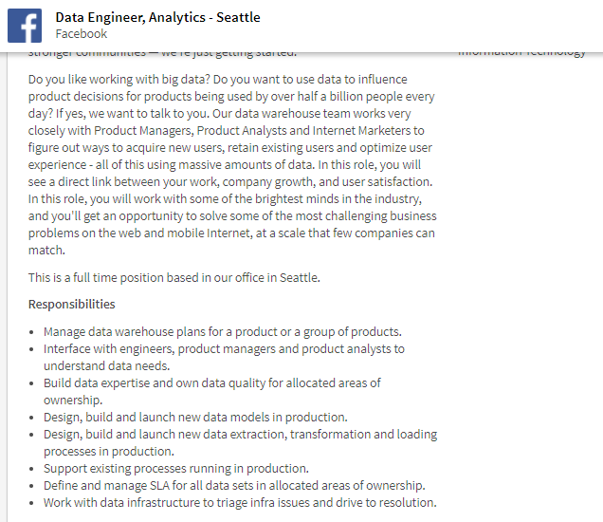Click the 'Interface with engineers' bullet item
This screenshot has height=522, width=603.
[x=224, y=348]
